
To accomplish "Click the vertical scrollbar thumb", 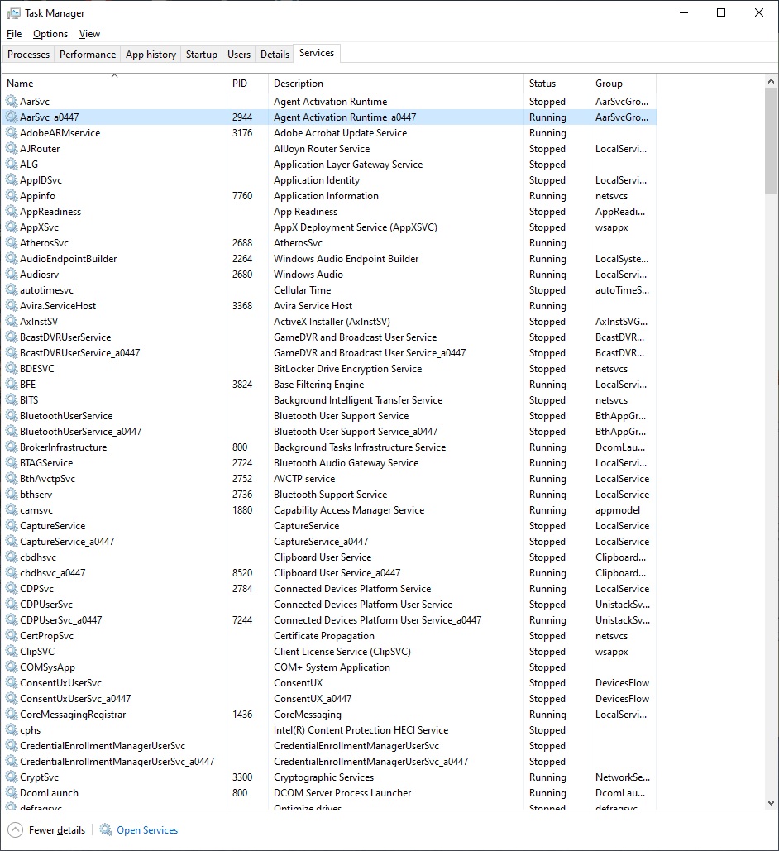I will click(771, 141).
